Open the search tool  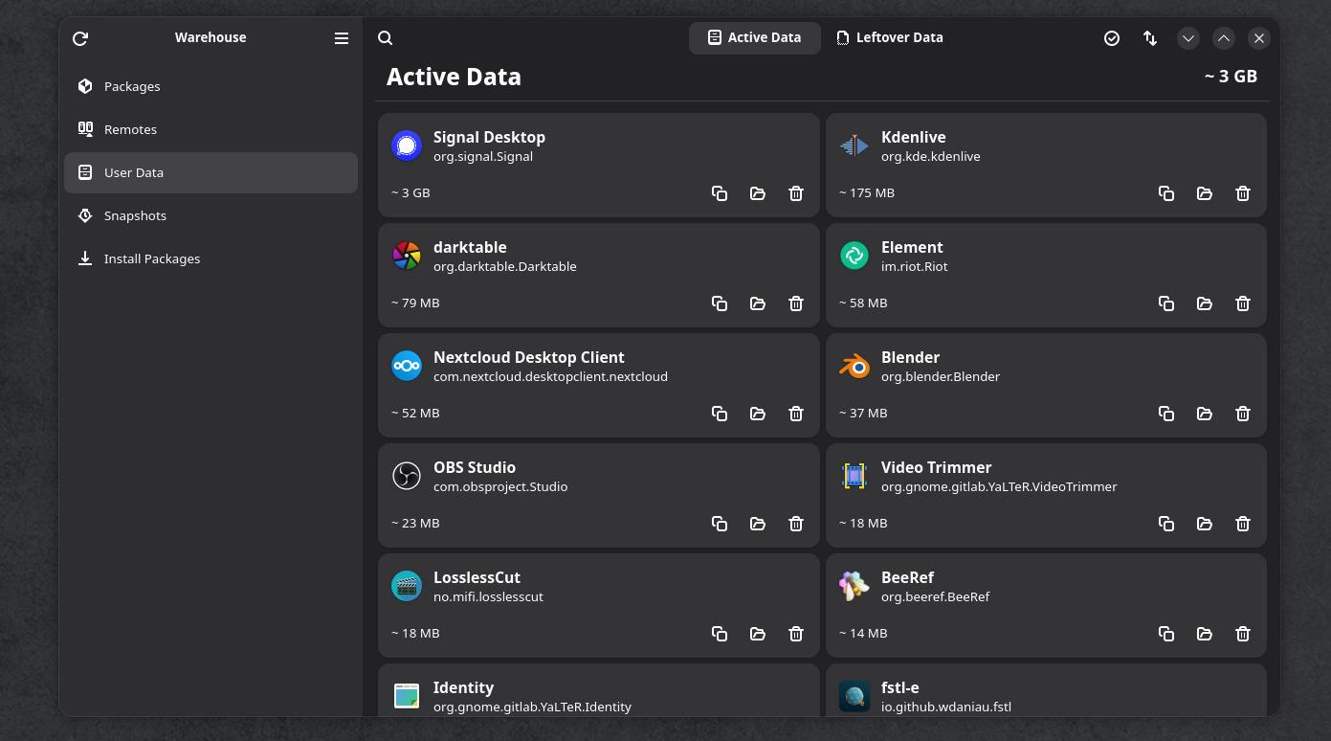pyautogui.click(x=386, y=38)
